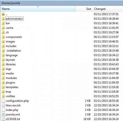Click the cache folder icon
Screen dimensions: 123x121
pyautogui.click(x=3, y=28)
